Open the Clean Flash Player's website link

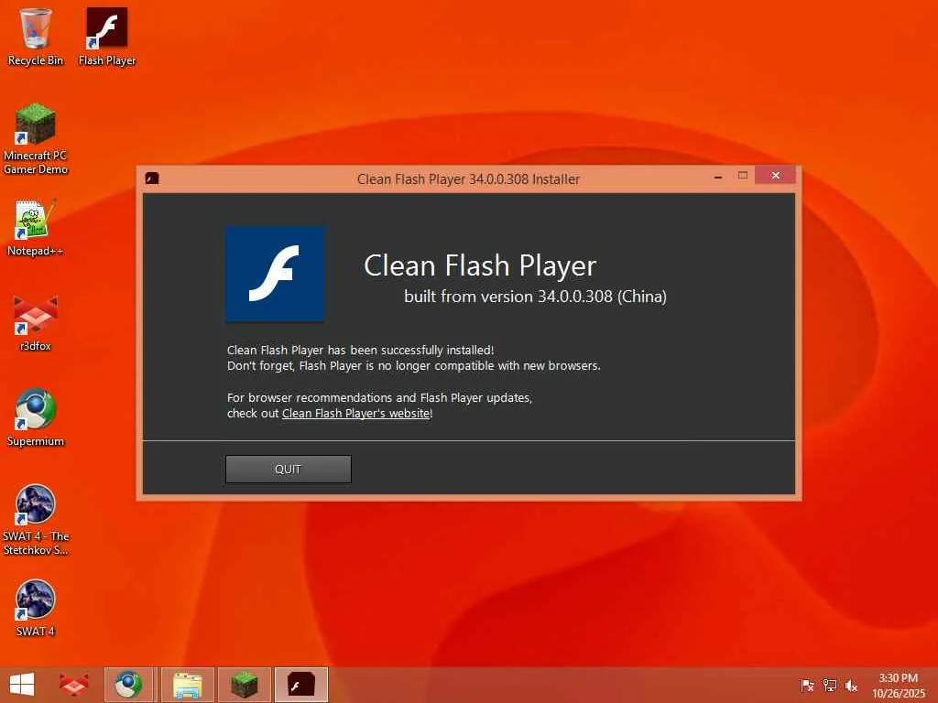click(x=355, y=413)
